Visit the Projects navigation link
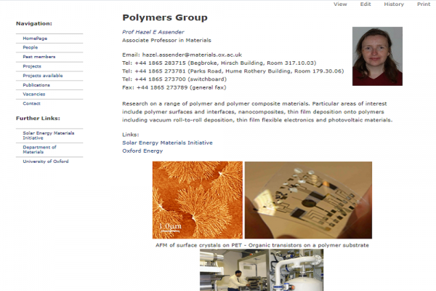Viewport: 436px width, 291px height. [x=32, y=66]
